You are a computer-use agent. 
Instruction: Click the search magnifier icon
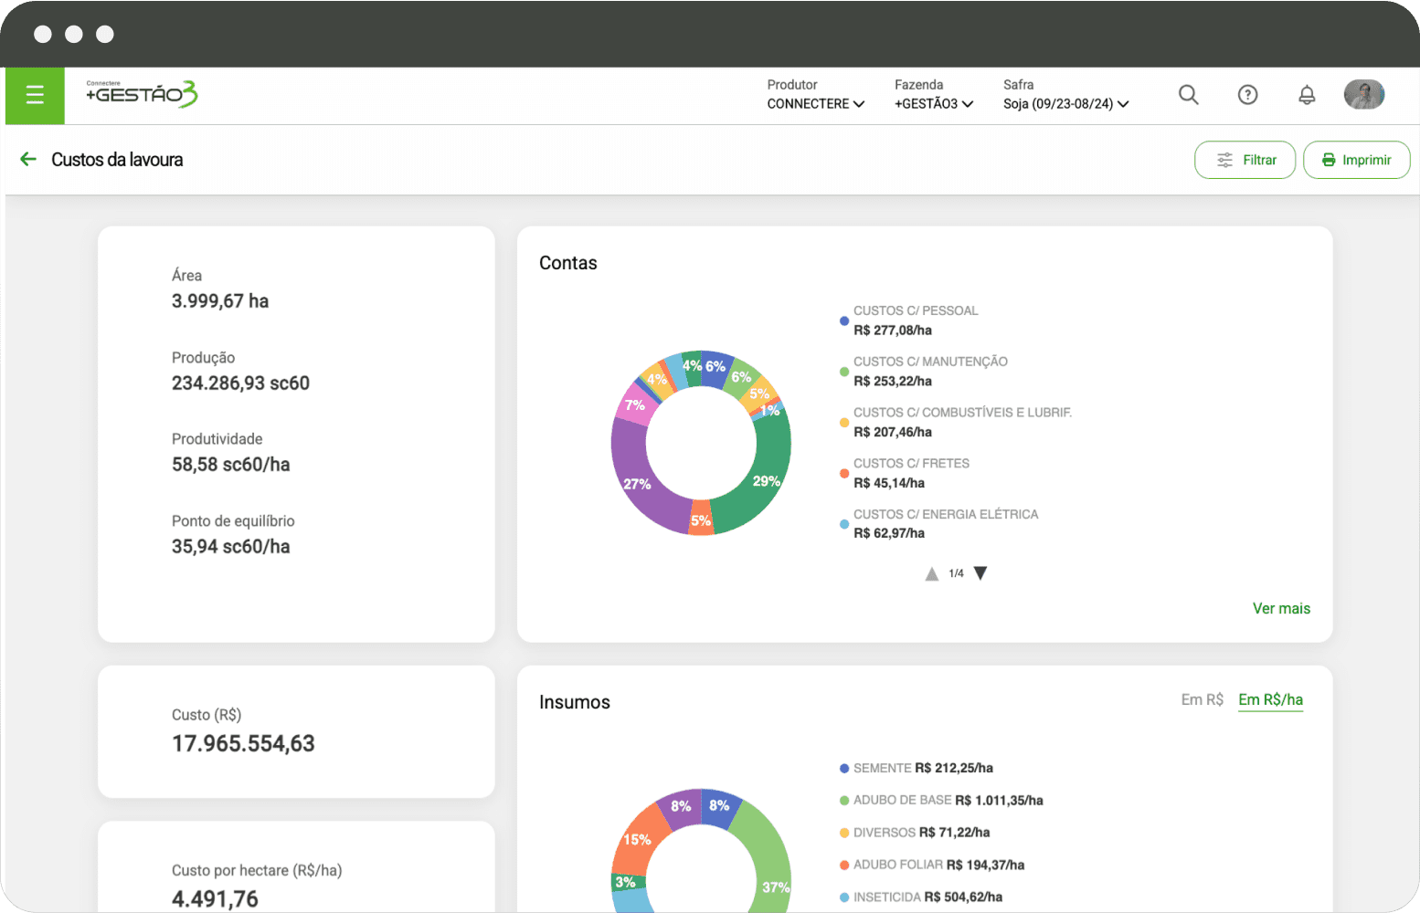(1188, 95)
